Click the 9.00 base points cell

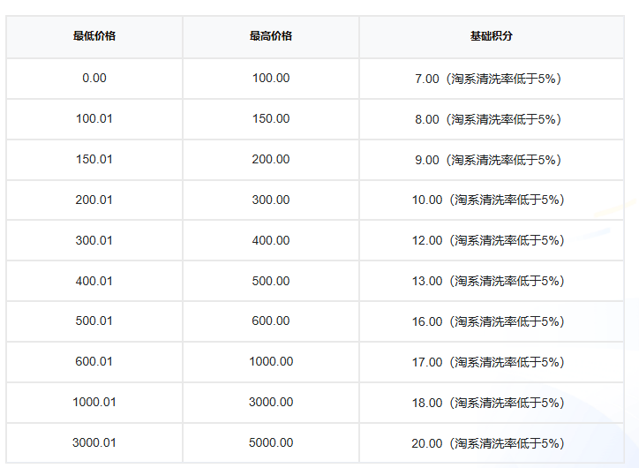[x=491, y=160]
